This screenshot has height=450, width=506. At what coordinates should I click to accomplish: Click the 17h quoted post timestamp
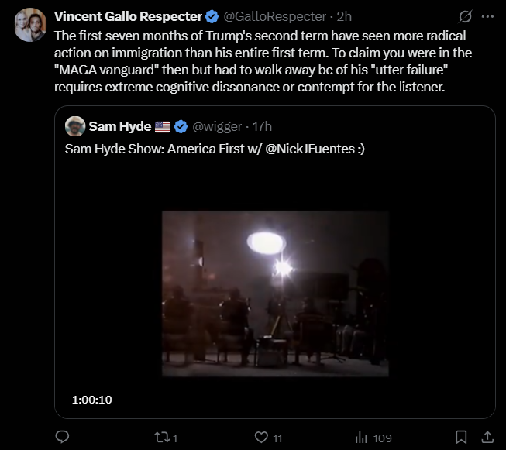click(263, 126)
